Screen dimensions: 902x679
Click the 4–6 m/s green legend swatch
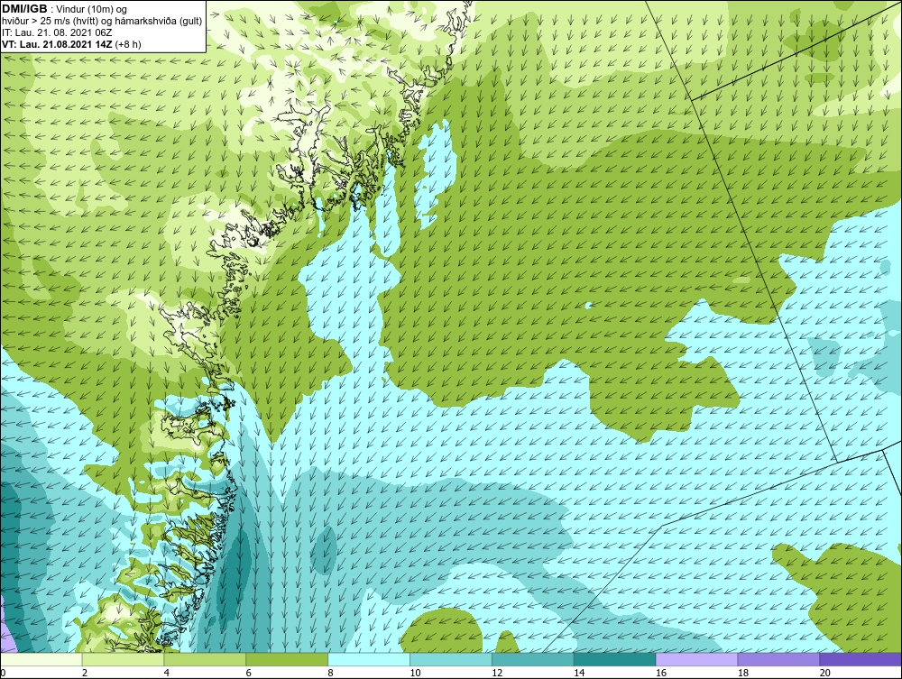point(205,659)
